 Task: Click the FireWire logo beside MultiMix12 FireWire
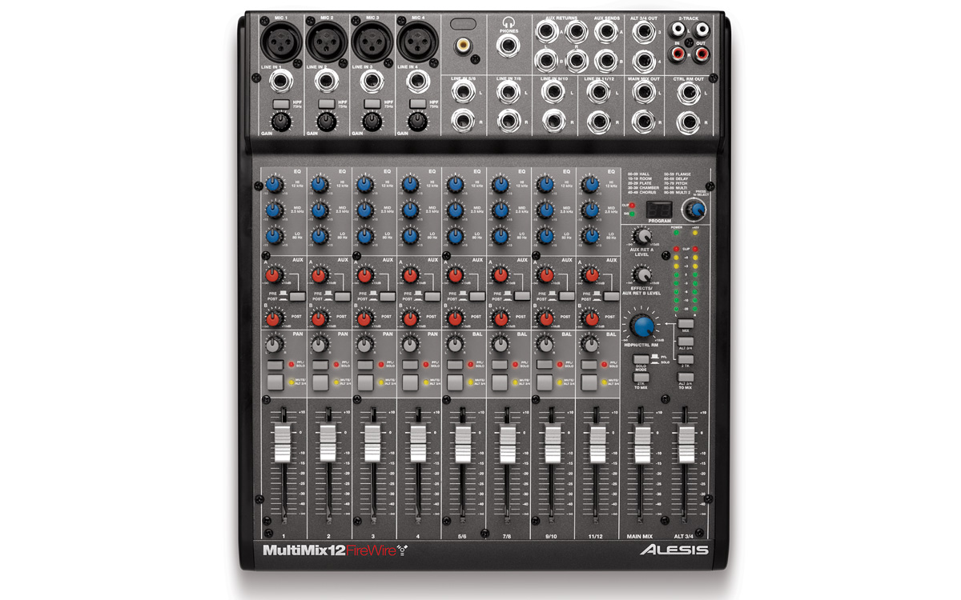point(402,550)
